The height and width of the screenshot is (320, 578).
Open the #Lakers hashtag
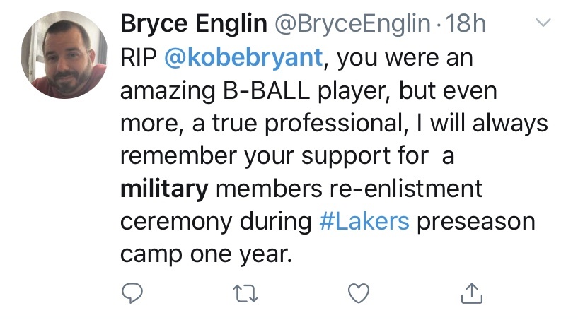point(364,221)
